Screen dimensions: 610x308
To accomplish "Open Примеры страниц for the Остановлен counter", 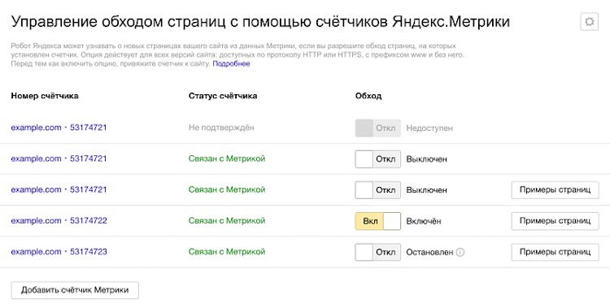I will [x=555, y=252].
